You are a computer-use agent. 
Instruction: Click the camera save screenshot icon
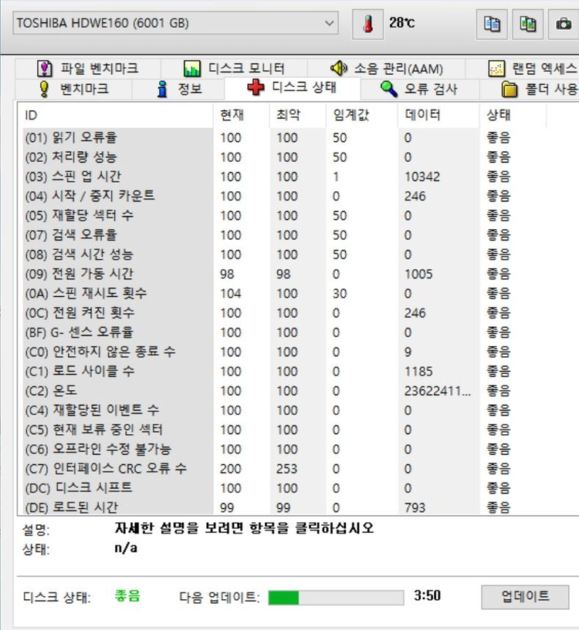(564, 24)
